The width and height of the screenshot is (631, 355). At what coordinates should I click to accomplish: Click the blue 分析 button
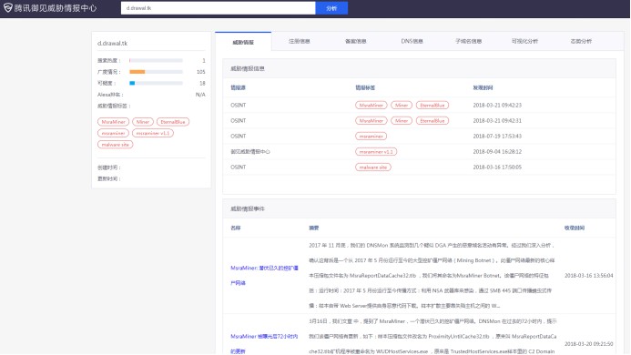pyautogui.click(x=331, y=8)
